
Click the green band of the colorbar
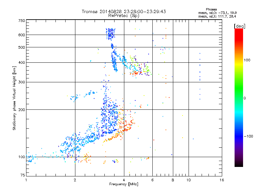coord(239,88)
